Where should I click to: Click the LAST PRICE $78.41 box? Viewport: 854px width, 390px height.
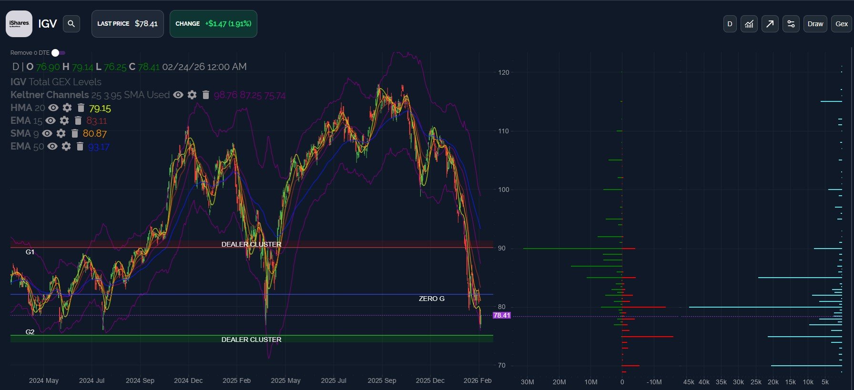point(128,24)
